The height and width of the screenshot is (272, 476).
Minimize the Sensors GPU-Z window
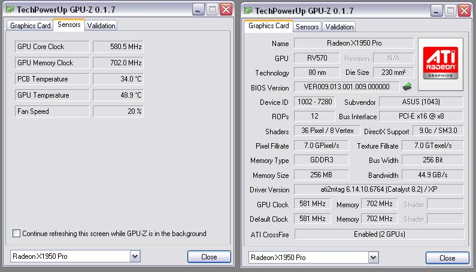coord(198,10)
